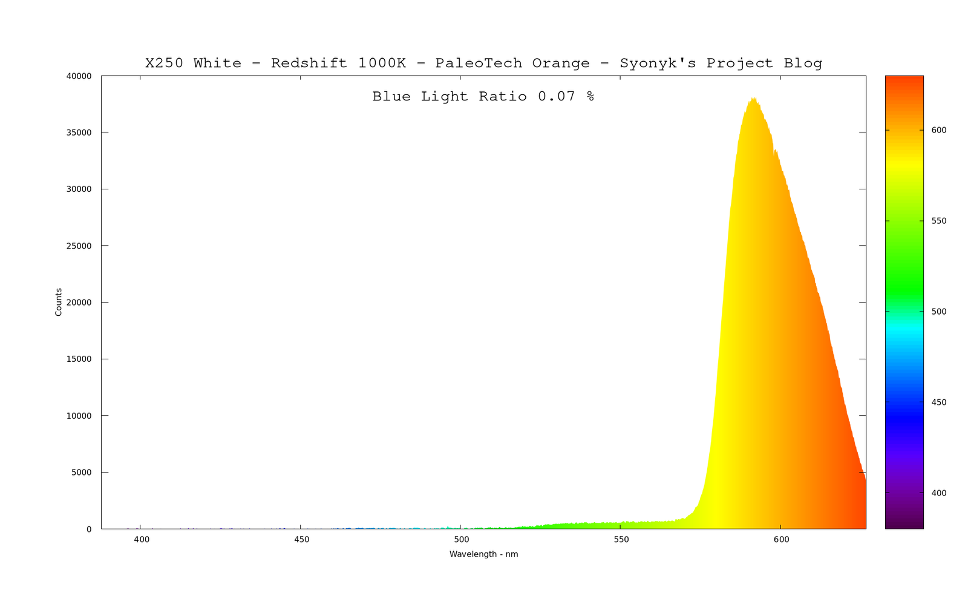
Task: Click the 20000 label on the Counts axis
Action: 79,302
